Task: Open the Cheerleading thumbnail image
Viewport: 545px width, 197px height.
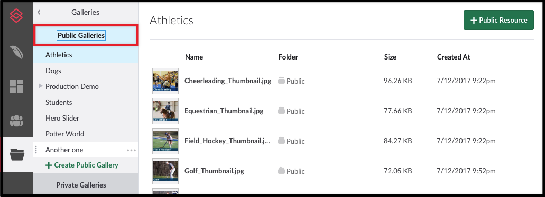Action: (165, 81)
